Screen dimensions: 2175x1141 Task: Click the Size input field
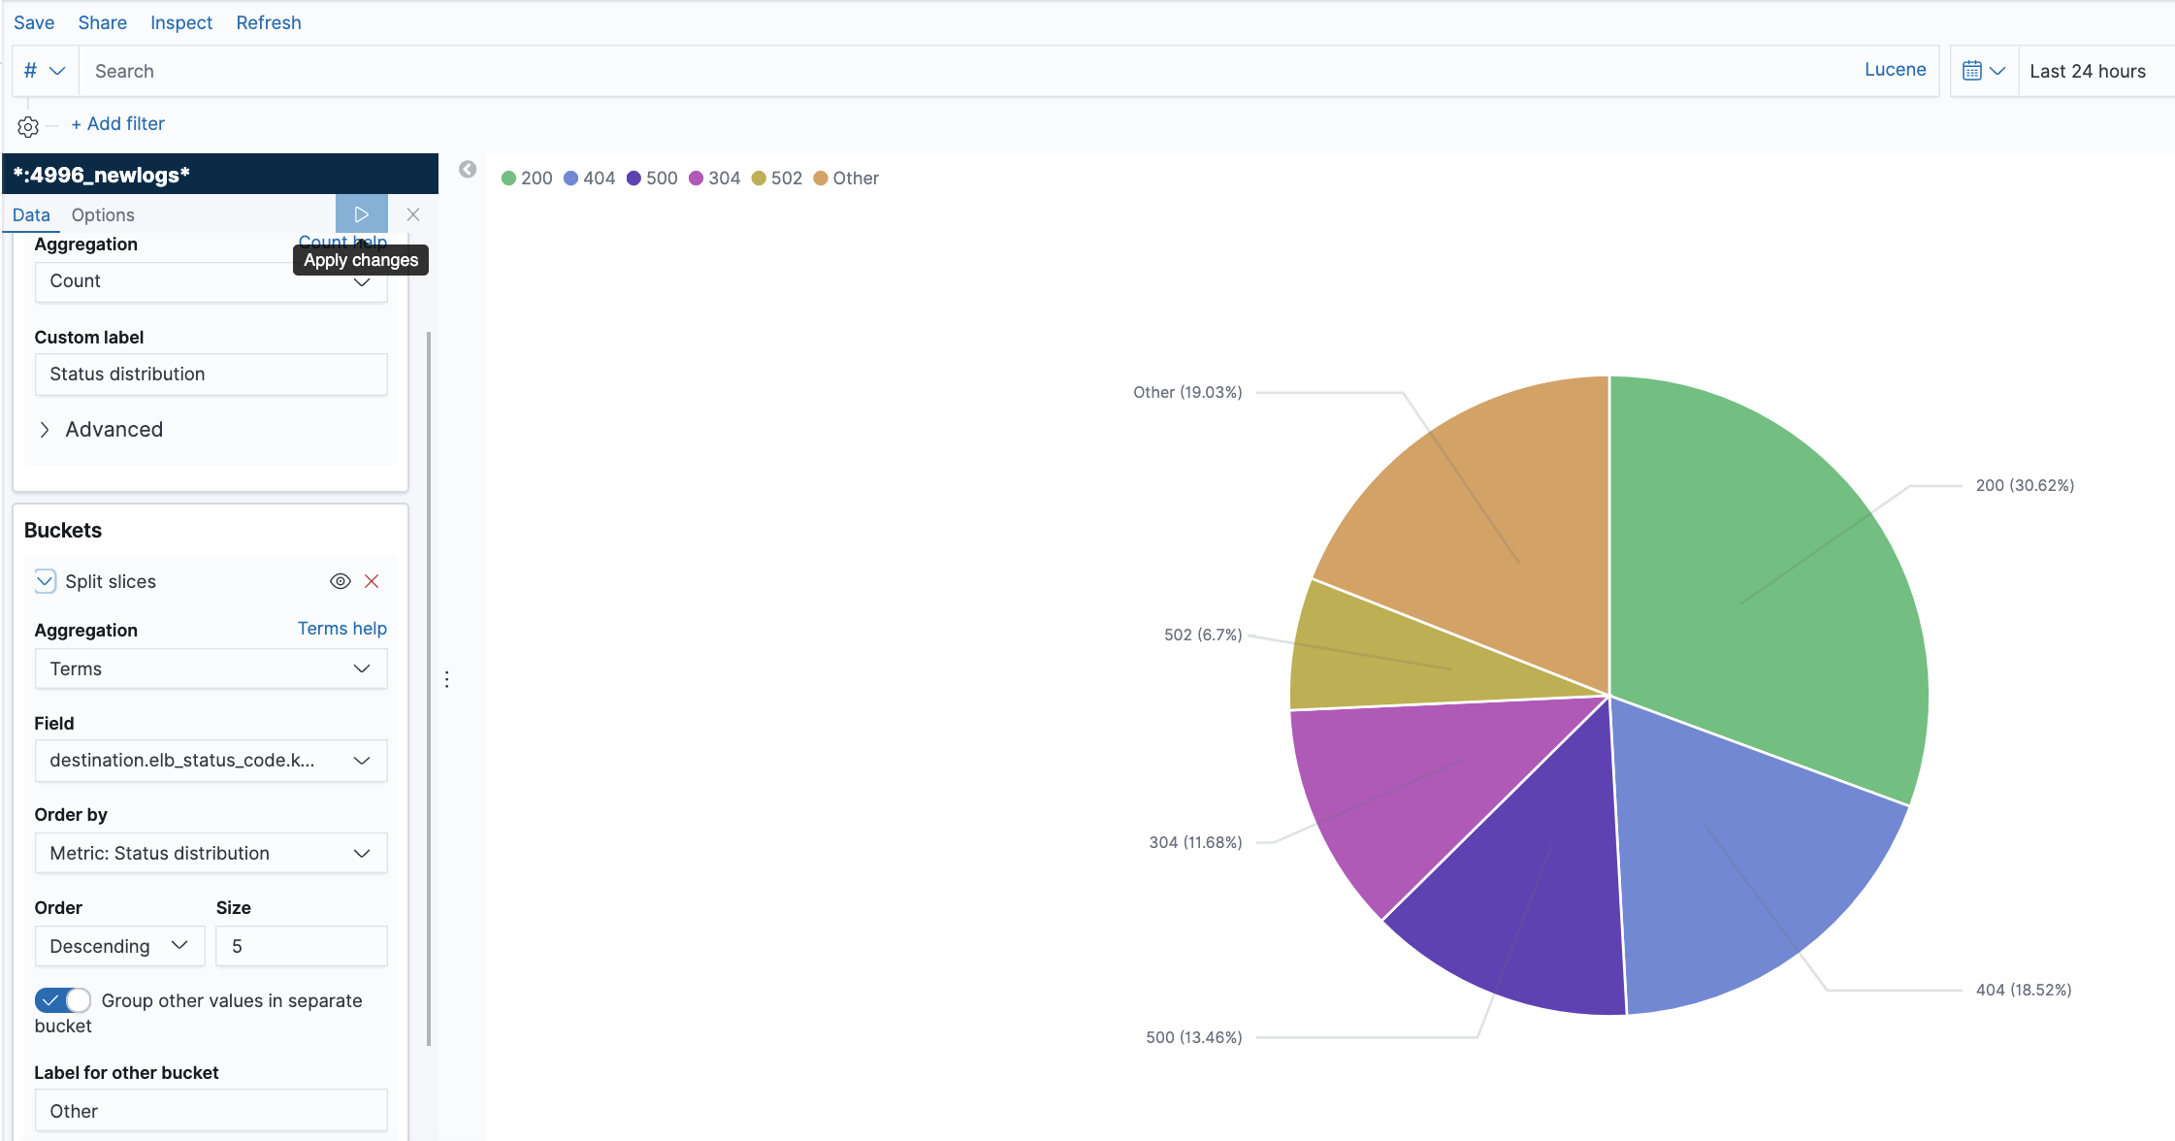point(302,946)
